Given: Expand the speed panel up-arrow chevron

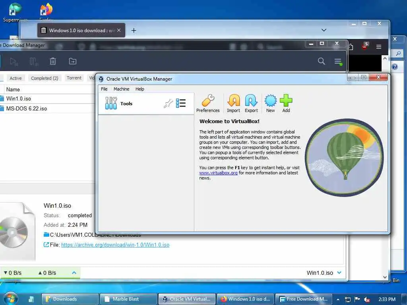Looking at the screenshot, I should (74, 273).
